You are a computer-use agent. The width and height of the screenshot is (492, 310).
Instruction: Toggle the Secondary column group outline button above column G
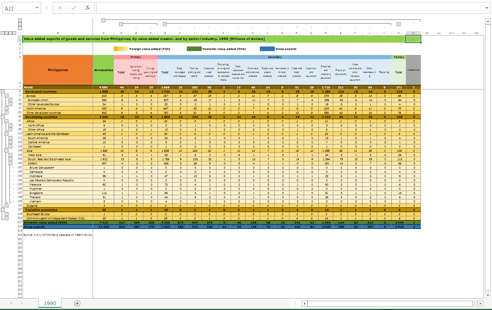165,24
